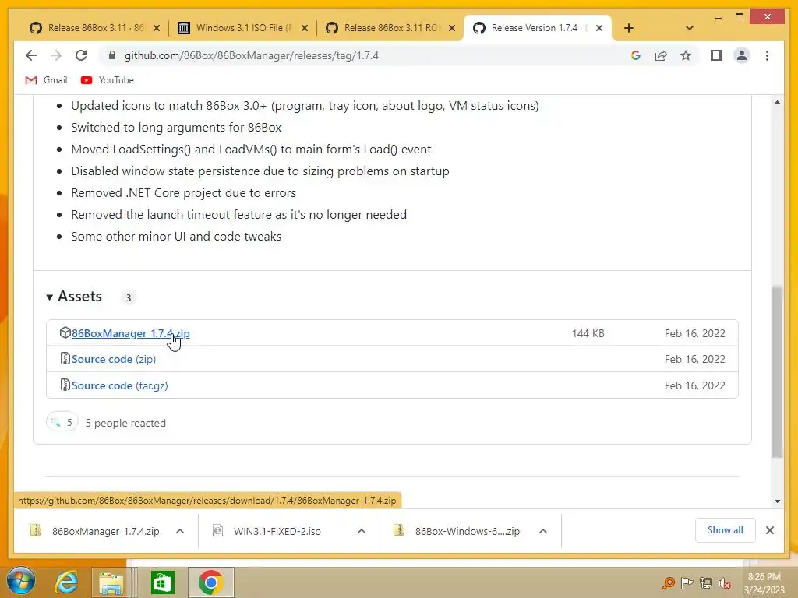This screenshot has width=798, height=598.
Task: Close the Release Version 1.7.4 tab
Action: pos(599,28)
